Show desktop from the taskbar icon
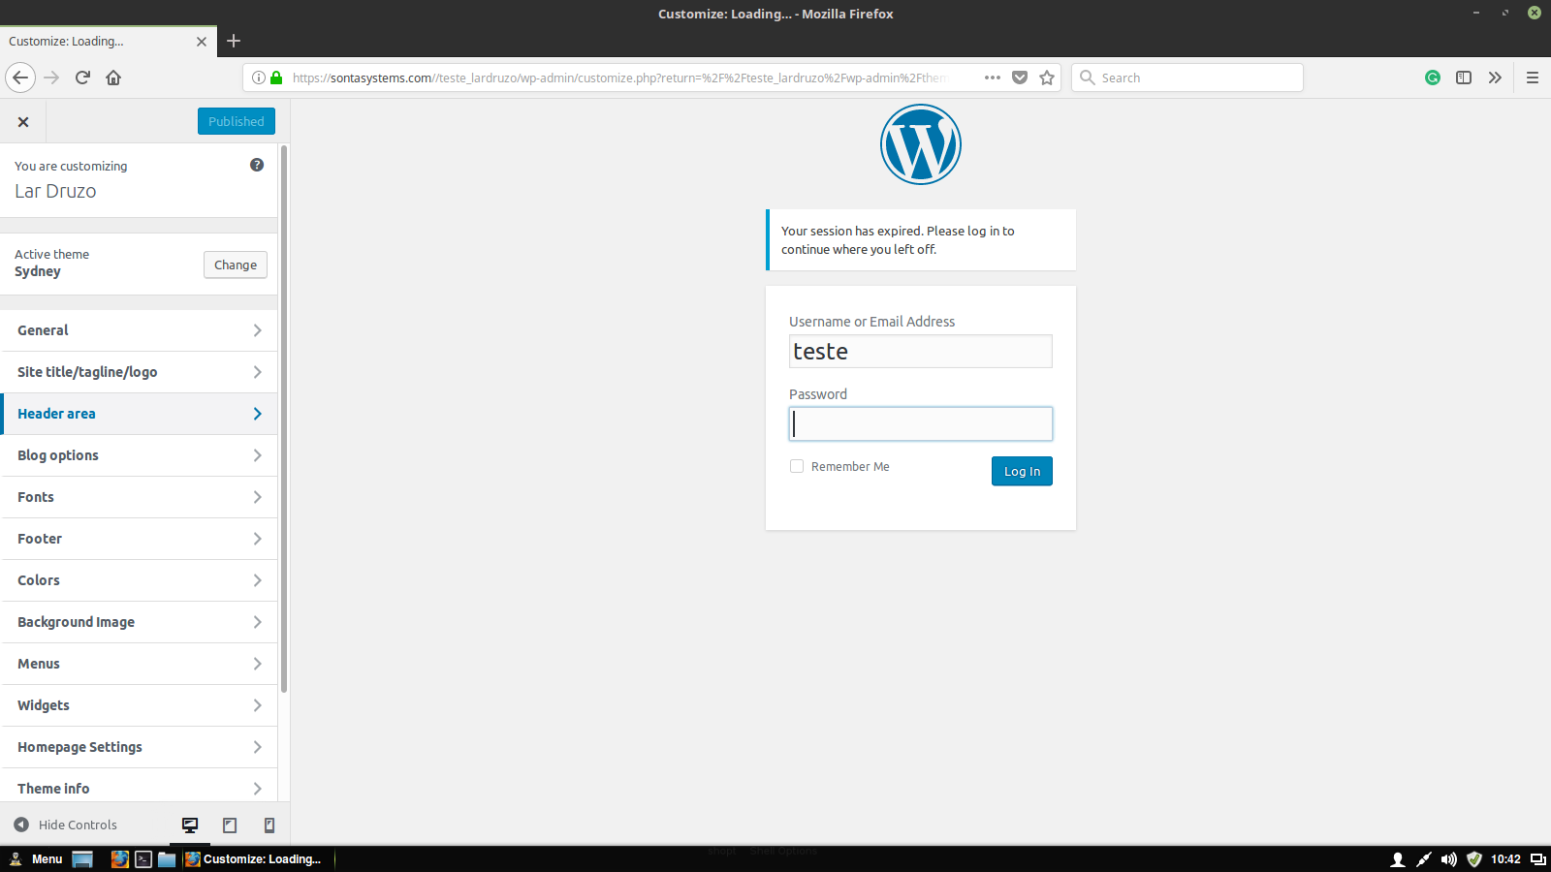The width and height of the screenshot is (1551, 872). [x=82, y=859]
